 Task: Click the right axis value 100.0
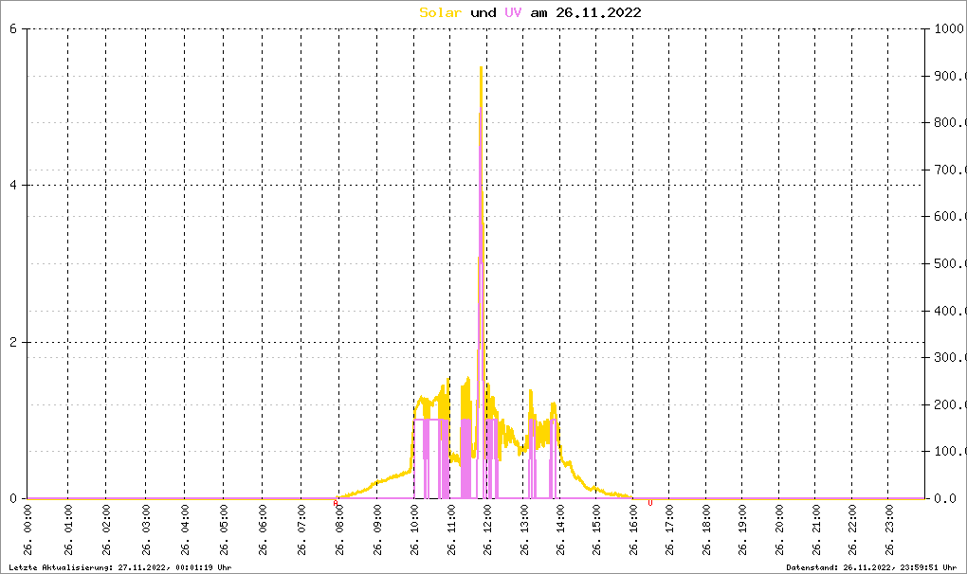click(950, 451)
